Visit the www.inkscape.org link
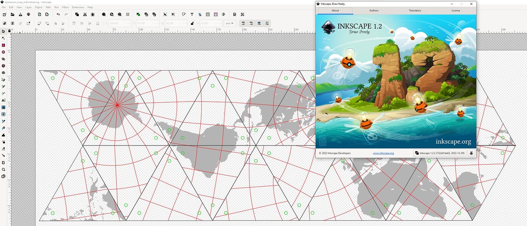The height and width of the screenshot is (226, 527). pyautogui.click(x=383, y=153)
